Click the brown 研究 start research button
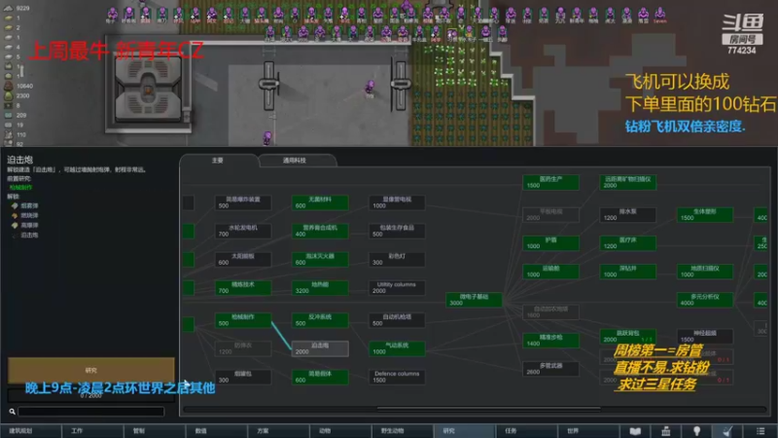 point(90,371)
